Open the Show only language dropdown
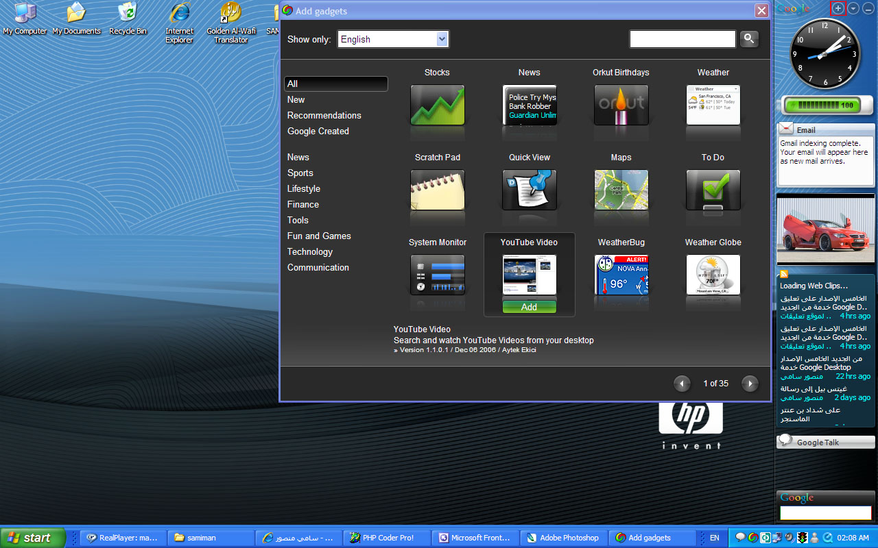This screenshot has width=878, height=548. [394, 39]
